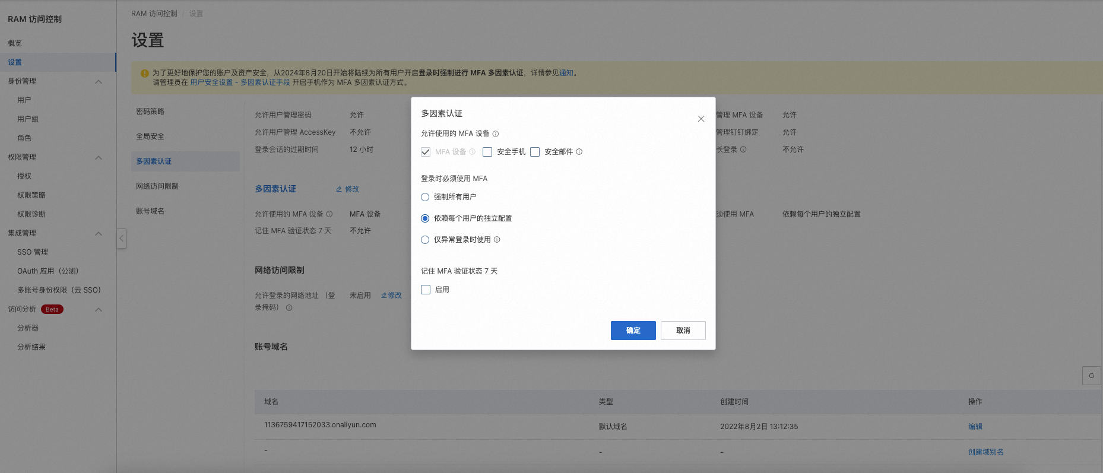Switch to 多因素认证 settings tab
The height and width of the screenshot is (473, 1103).
click(x=185, y=161)
